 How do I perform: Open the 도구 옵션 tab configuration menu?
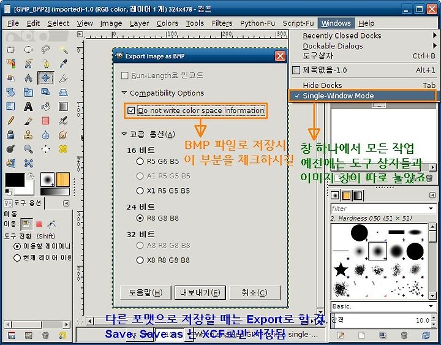click(66, 203)
